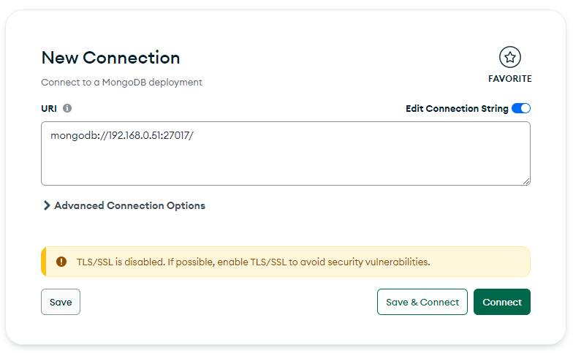573x353 pixels.
Task: Click the green Connect button
Action: coord(501,302)
